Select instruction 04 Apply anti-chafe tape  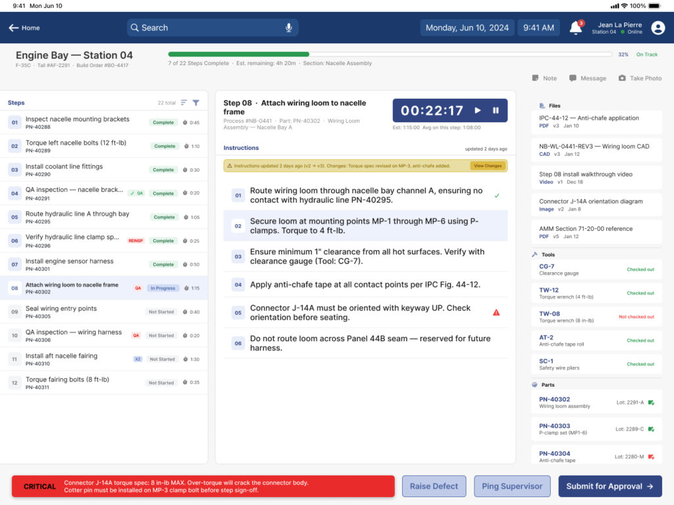point(365,284)
